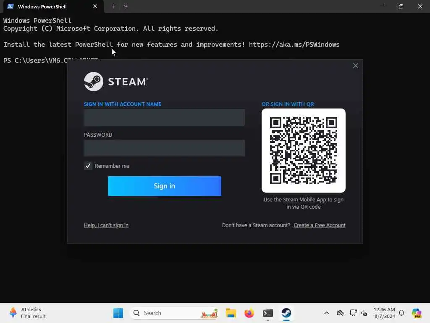Open a new terminal tab with plus
The image size is (430, 323).
click(113, 6)
